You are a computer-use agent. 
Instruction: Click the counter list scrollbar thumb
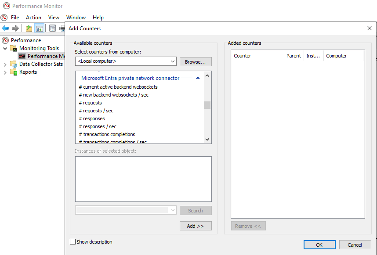click(207, 105)
